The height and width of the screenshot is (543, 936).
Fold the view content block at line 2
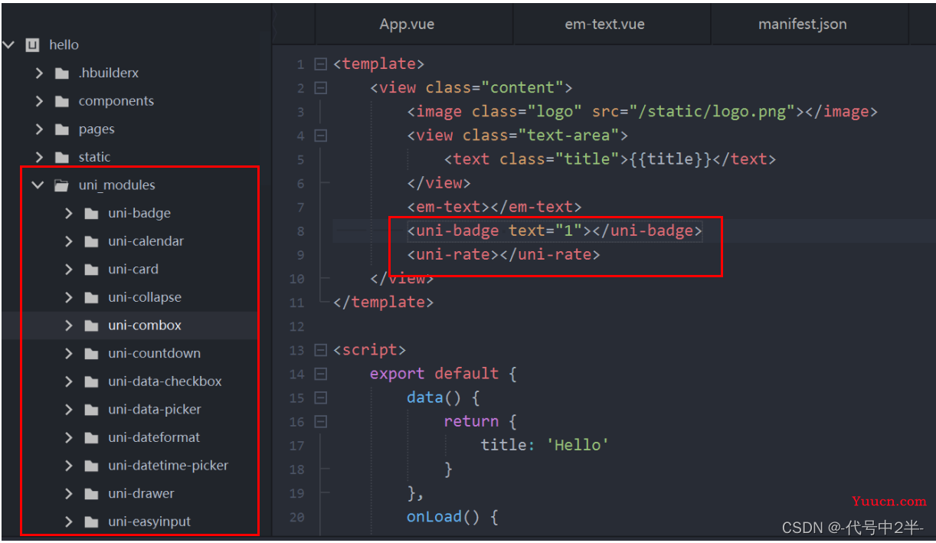coord(320,88)
